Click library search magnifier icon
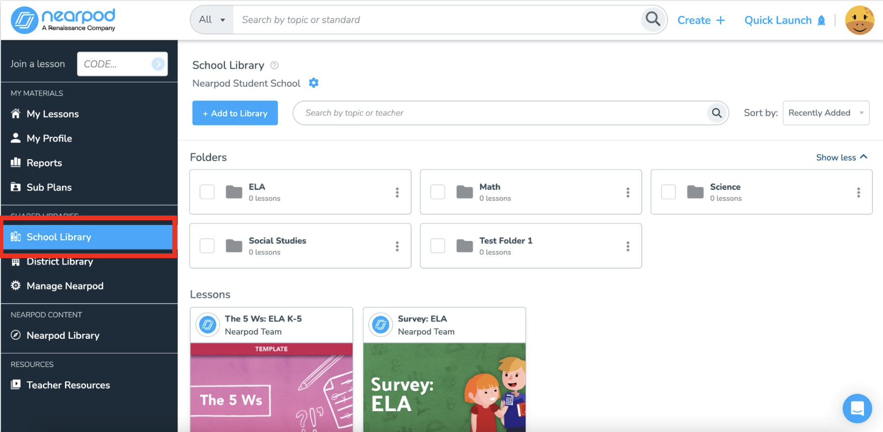The height and width of the screenshot is (432, 883). click(717, 113)
